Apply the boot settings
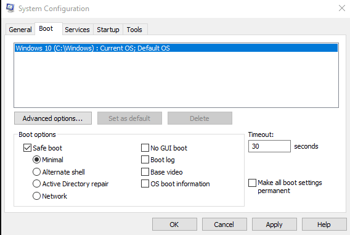Viewport: 350px width, 235px height. [x=274, y=225]
